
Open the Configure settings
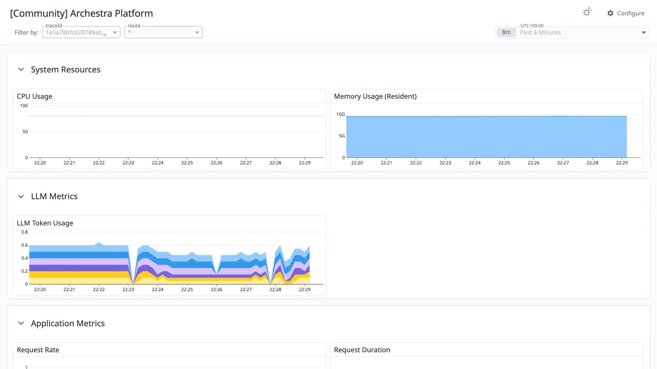(x=626, y=13)
